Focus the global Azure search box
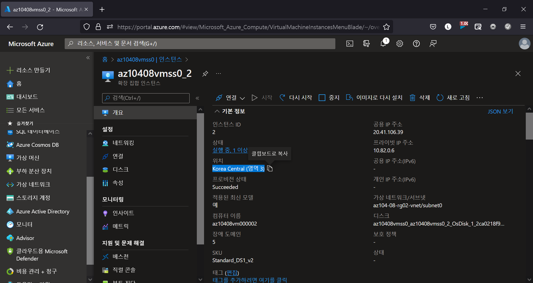The height and width of the screenshot is (283, 533). pyautogui.click(x=200, y=44)
